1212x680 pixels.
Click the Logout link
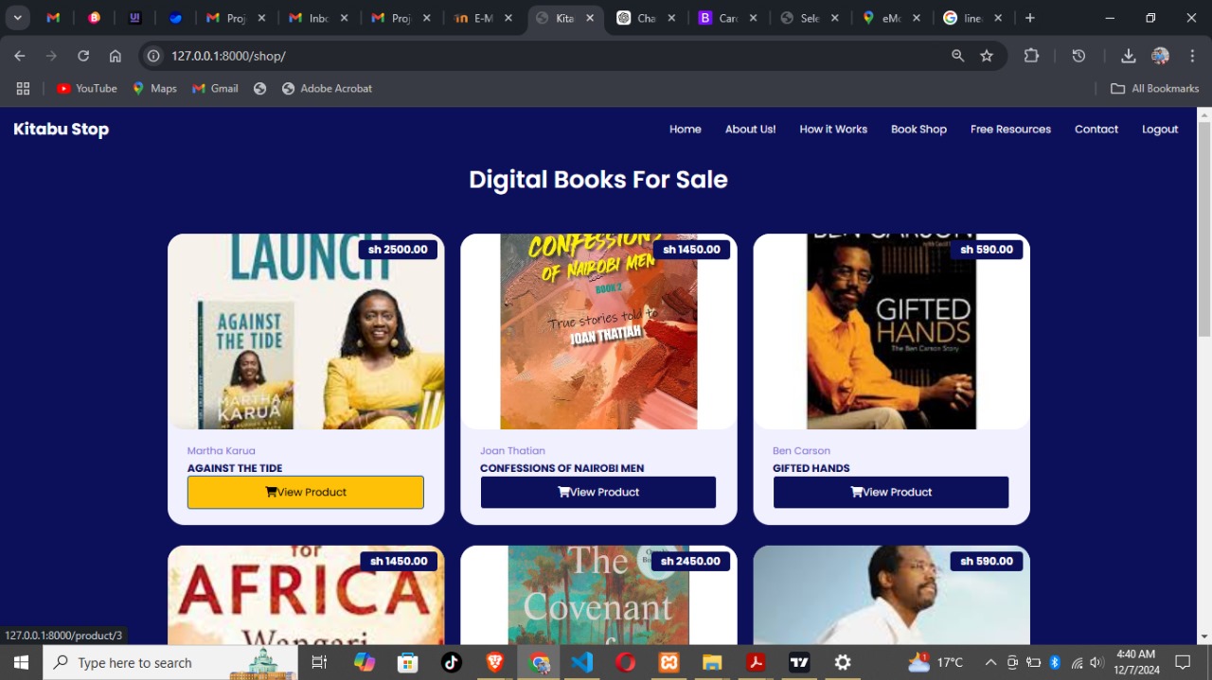(1160, 129)
